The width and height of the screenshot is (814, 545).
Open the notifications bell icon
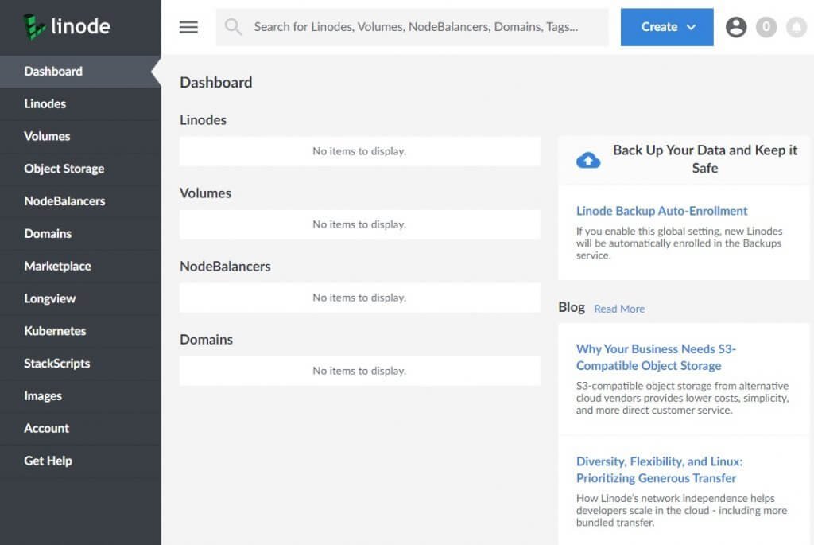coord(797,26)
